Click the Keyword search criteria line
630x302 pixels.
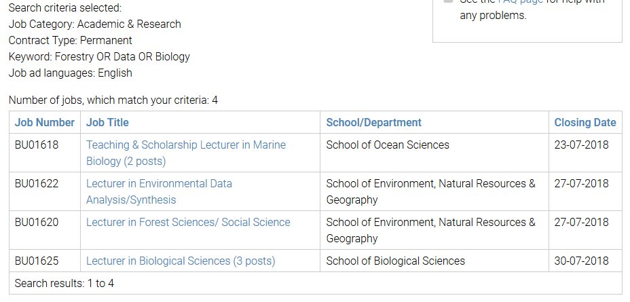[99, 57]
